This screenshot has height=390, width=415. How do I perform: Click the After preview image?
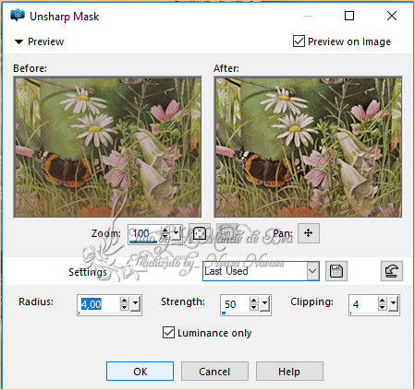click(x=308, y=147)
